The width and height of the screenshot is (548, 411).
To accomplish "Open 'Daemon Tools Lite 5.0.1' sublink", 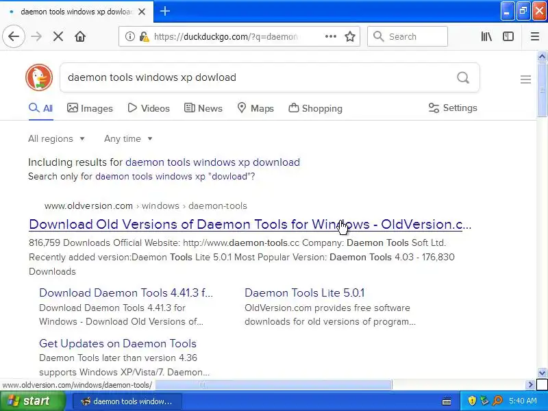I will pyautogui.click(x=304, y=292).
